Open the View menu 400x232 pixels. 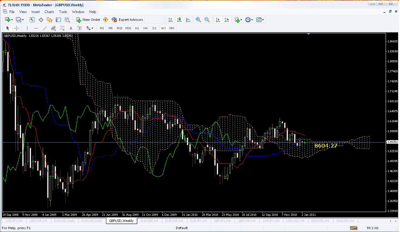tap(23, 12)
